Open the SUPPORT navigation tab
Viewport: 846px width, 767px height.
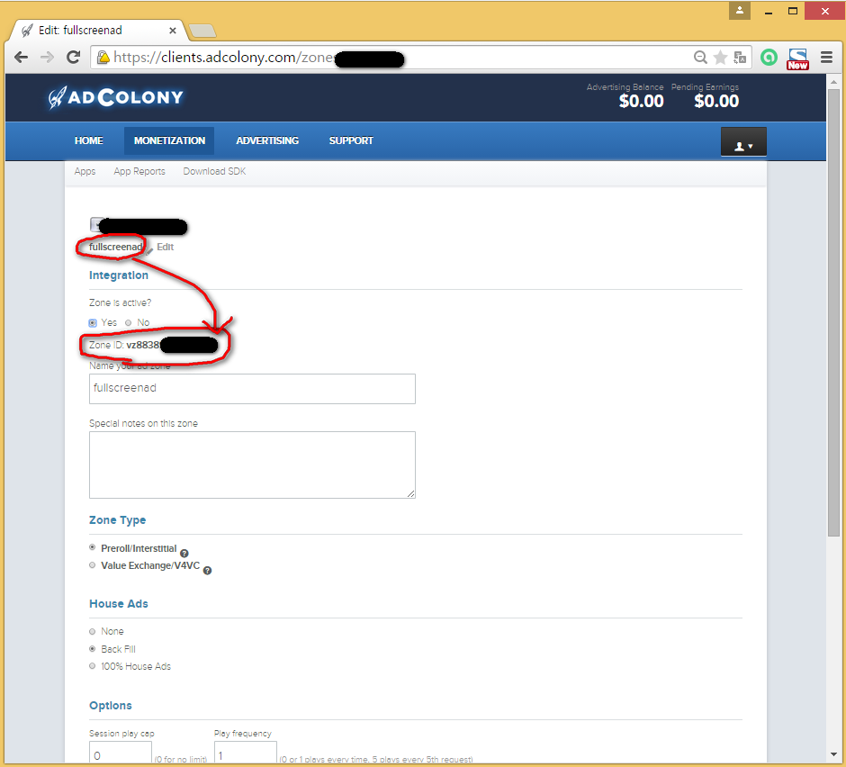351,140
